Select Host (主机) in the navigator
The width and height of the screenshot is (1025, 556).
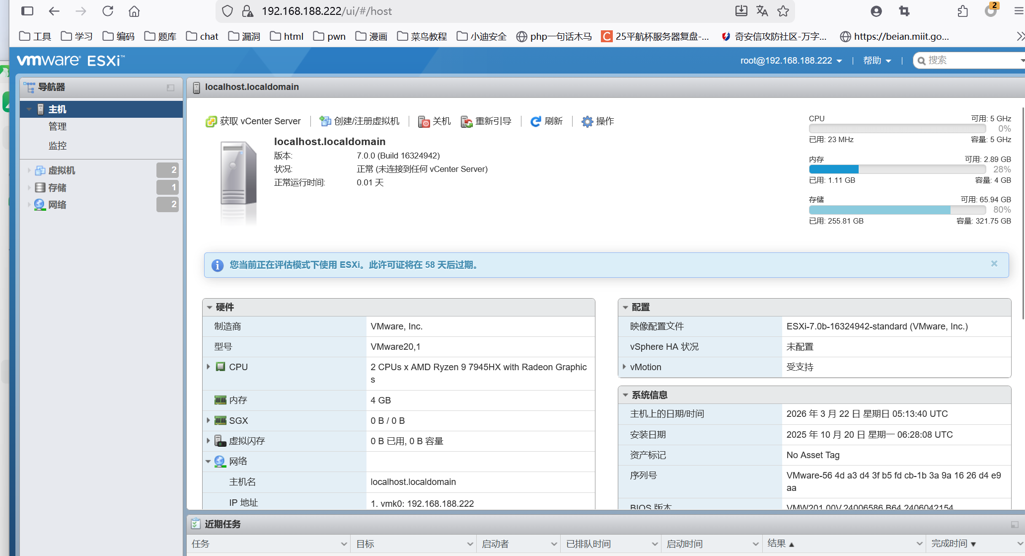click(101, 109)
